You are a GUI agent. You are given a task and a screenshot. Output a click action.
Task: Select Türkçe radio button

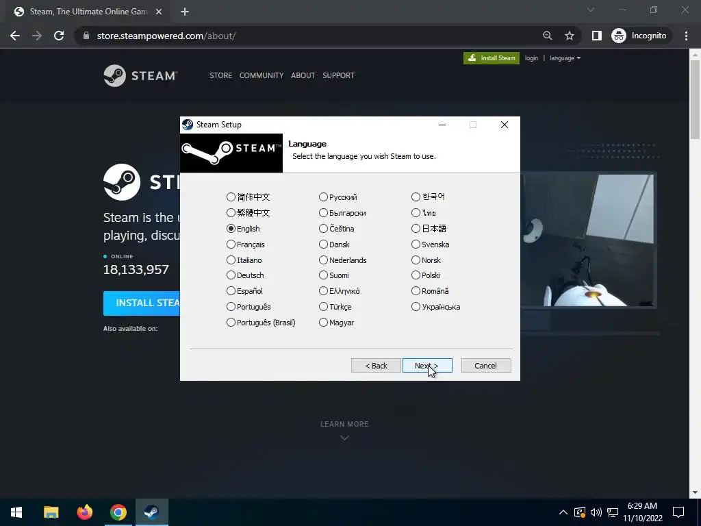pyautogui.click(x=323, y=306)
